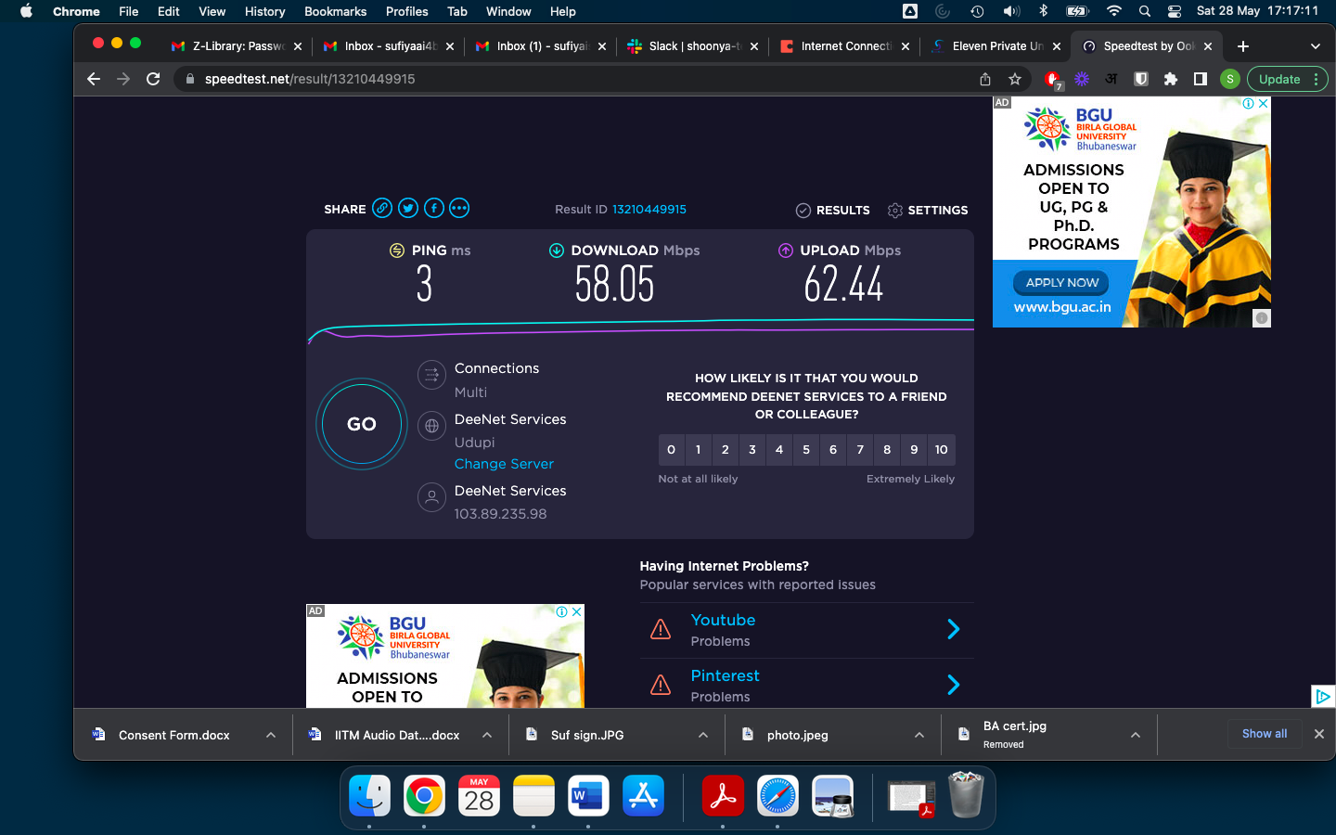Image resolution: width=1336 pixels, height=835 pixels.
Task: Click the Connections multi icon
Action: (431, 375)
